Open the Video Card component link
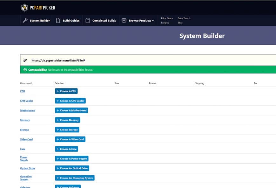Image resolution: width=276 pixels, height=188 pixels. (x=26, y=139)
